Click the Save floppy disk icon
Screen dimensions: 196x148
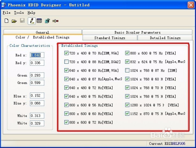(x=22, y=21)
